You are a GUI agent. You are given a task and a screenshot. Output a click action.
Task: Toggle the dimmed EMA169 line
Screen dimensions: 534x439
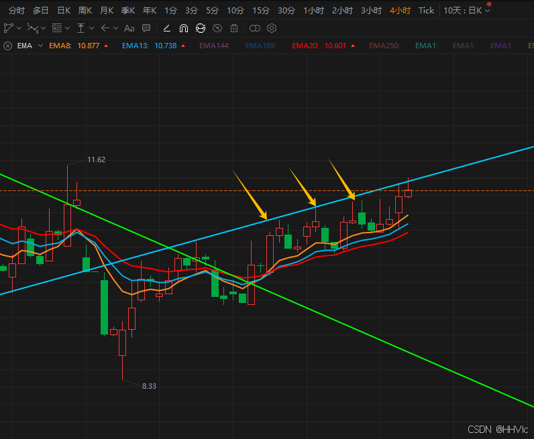click(x=260, y=46)
